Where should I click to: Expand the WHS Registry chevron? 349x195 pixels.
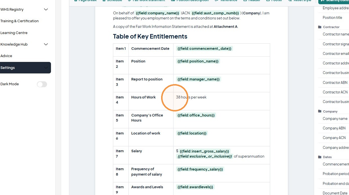(46, 10)
